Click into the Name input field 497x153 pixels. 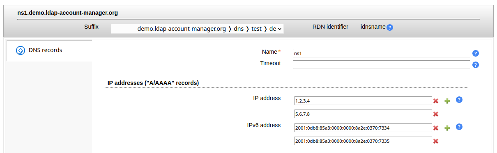[x=381, y=53]
